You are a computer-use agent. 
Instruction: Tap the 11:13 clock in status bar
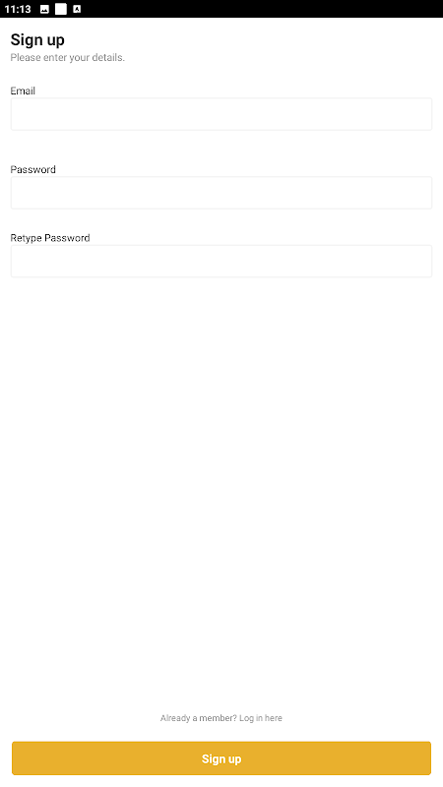click(x=18, y=9)
